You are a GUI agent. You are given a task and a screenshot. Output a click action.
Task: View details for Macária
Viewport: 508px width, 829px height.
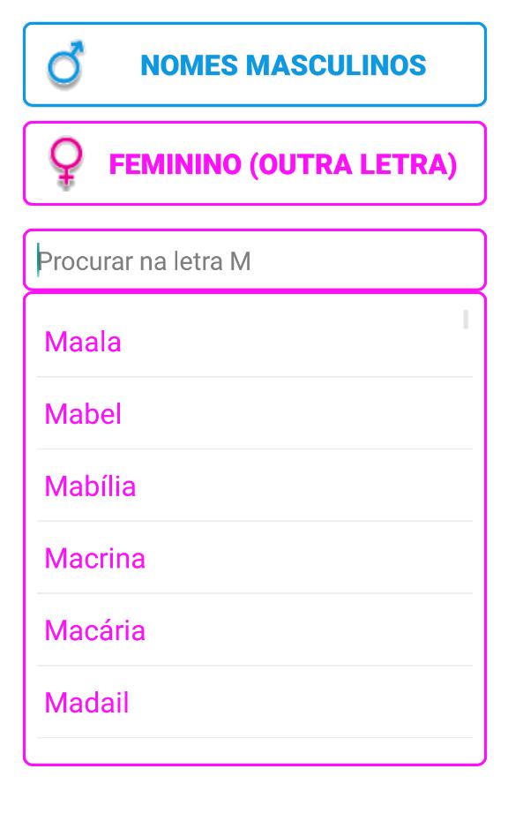click(94, 630)
